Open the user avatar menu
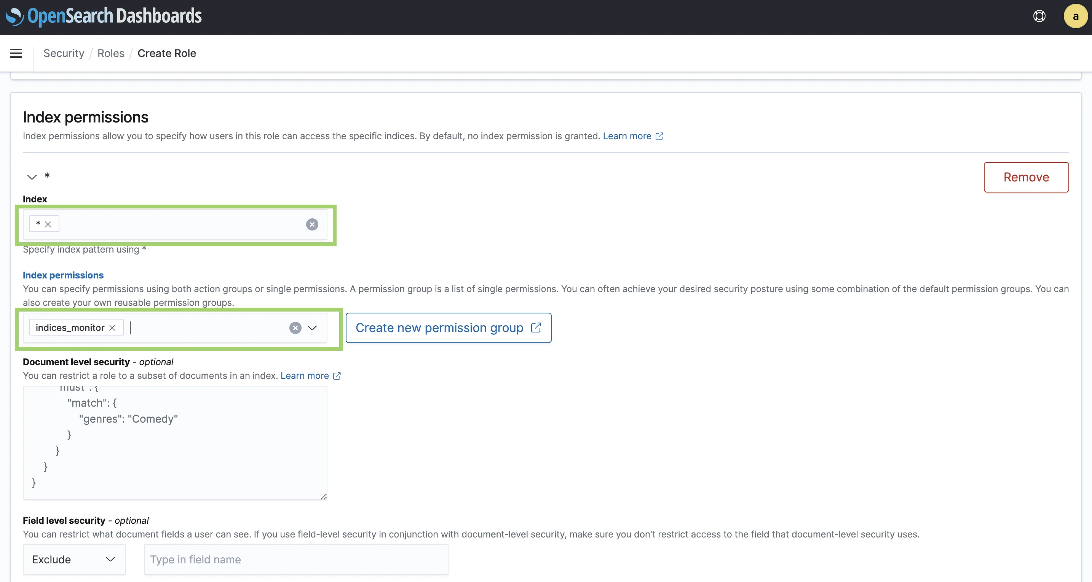 coord(1076,16)
